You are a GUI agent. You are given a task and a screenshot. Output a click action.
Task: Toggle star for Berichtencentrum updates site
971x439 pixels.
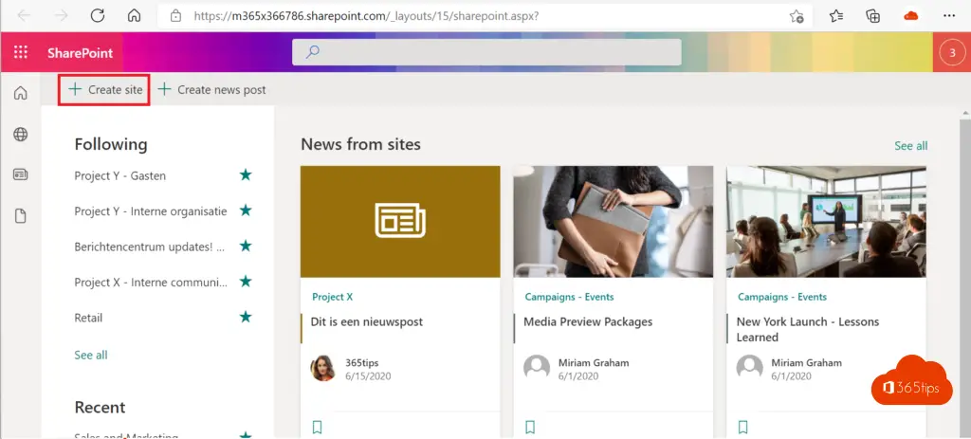click(x=246, y=247)
